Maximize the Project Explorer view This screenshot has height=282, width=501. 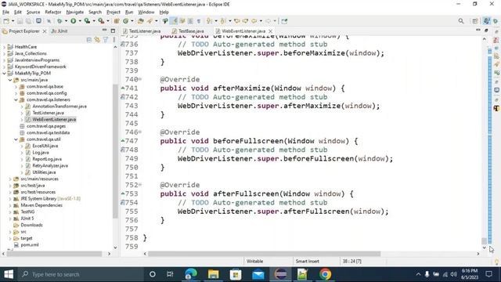tap(113, 31)
